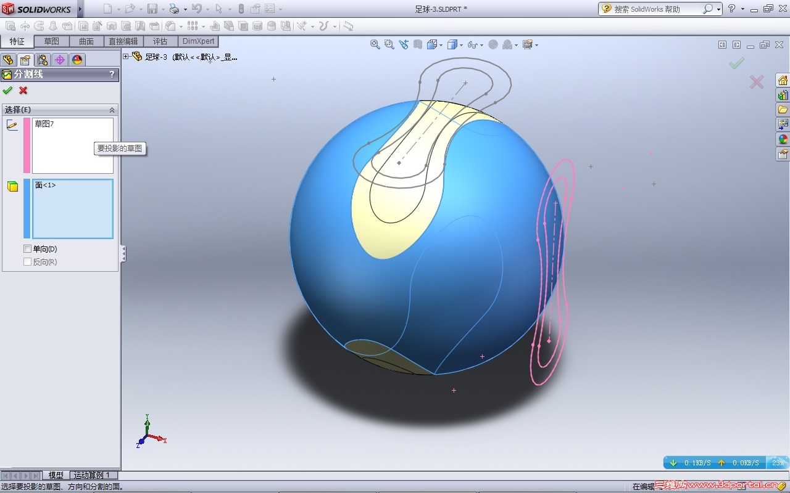
Task: Click the Help question mark button
Action: [x=731, y=9]
